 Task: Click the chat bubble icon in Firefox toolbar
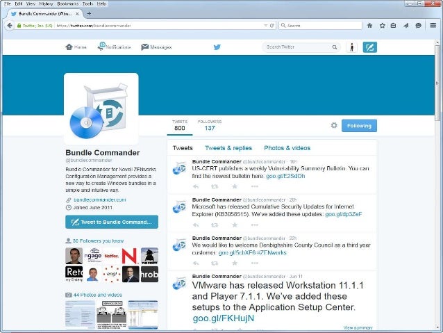419,26
